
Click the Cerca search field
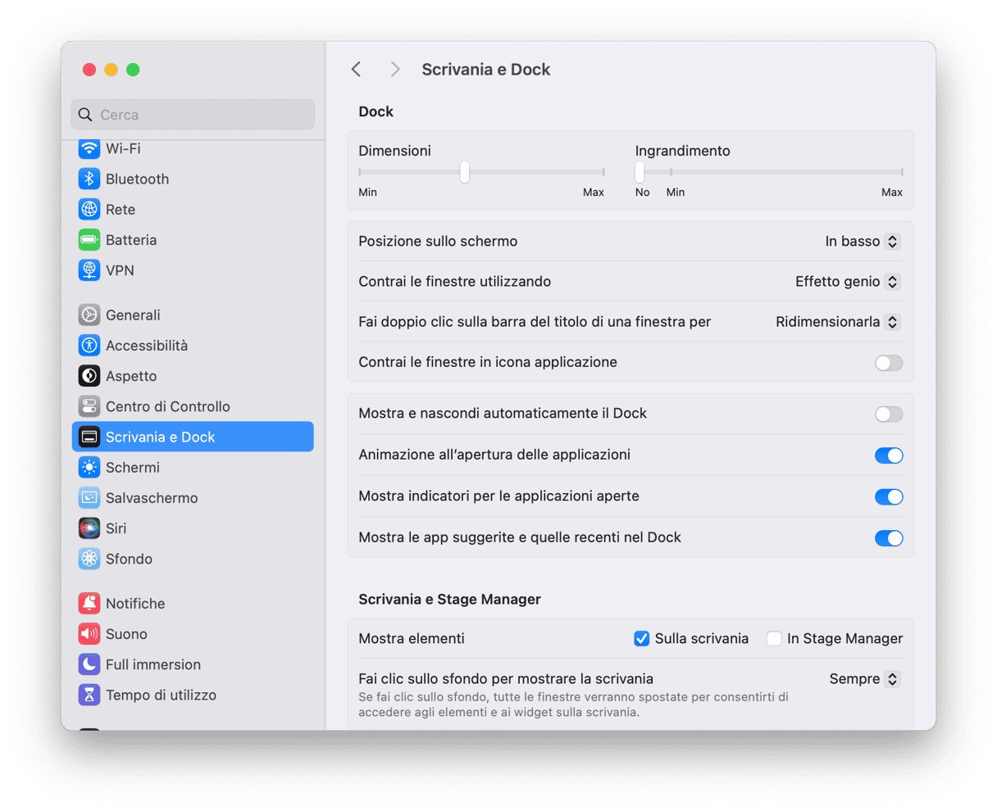(x=193, y=115)
